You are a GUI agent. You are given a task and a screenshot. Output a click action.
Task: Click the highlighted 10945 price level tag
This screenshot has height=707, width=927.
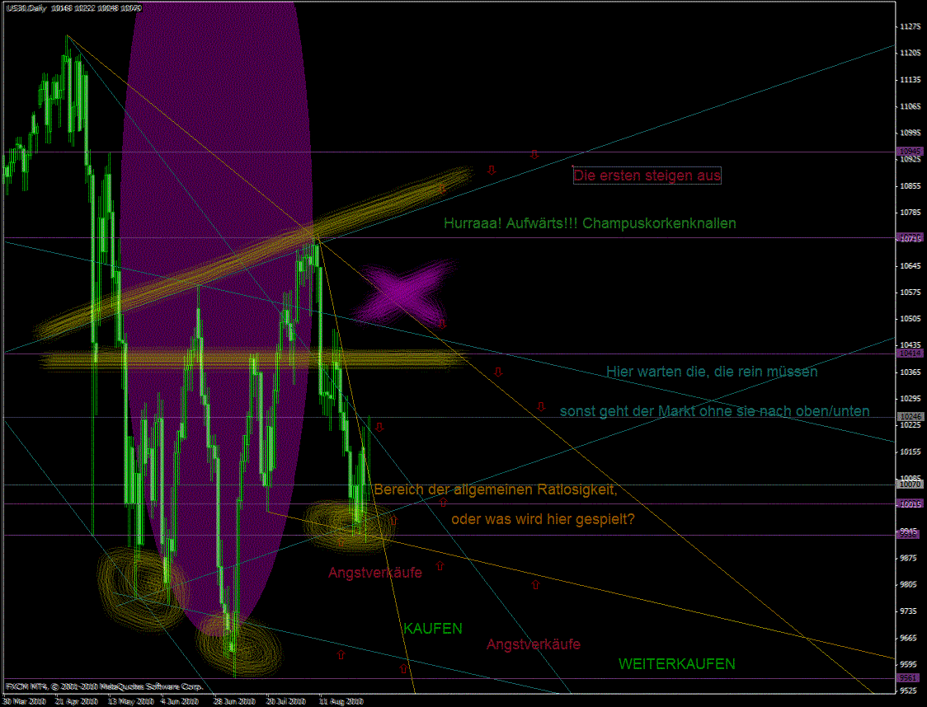[909, 152]
